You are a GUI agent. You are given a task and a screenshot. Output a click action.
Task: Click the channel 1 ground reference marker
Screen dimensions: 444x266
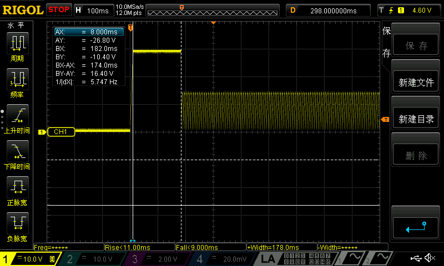point(42,132)
